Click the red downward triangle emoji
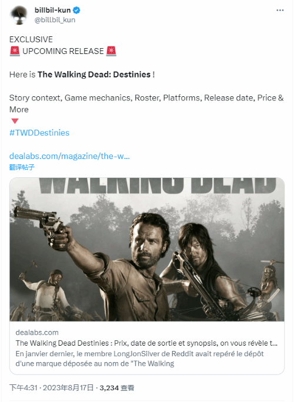This screenshot has height=402, width=294. point(15,121)
